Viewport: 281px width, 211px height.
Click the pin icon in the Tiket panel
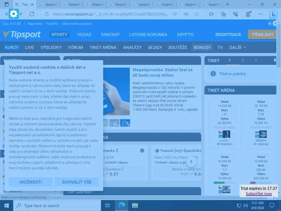(275, 60)
